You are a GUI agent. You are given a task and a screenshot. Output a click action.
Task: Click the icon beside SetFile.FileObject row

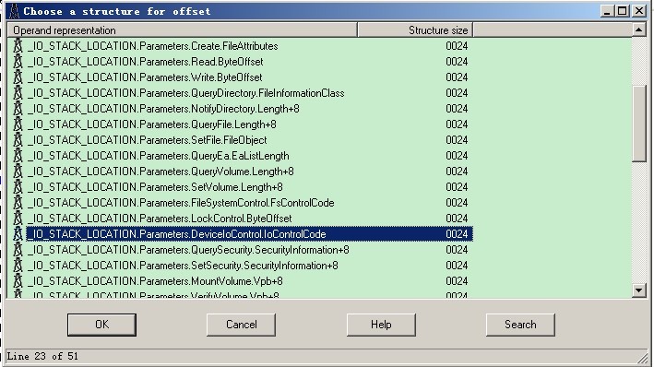(18, 140)
